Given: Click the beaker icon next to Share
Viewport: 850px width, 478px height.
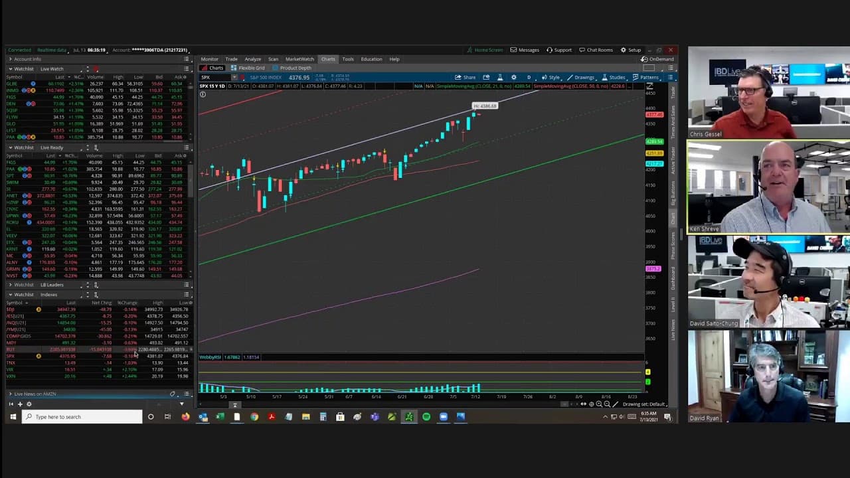Looking at the screenshot, I should point(500,77).
